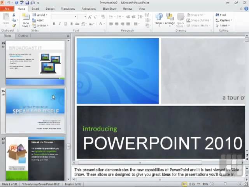This screenshot has height=187, width=249.
Task: Click the New Slide icon
Action: coord(26,17)
